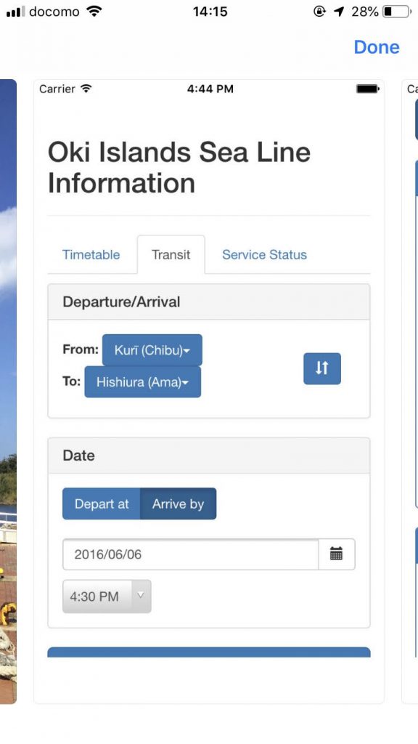
Task: Switch to the Service Status tab
Action: pos(264,255)
